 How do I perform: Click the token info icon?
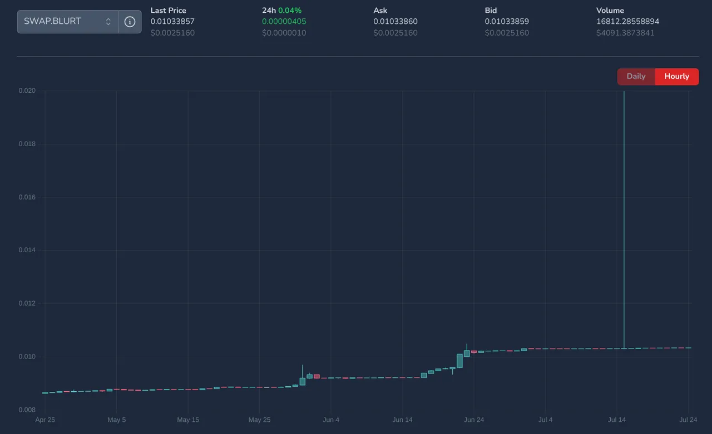[130, 22]
